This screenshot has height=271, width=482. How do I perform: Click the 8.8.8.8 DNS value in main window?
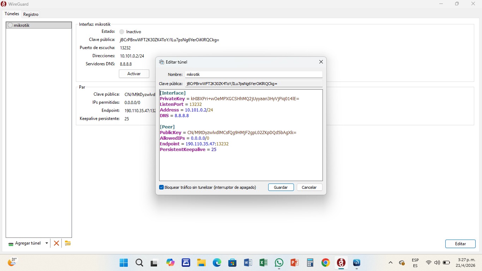pyautogui.click(x=126, y=64)
